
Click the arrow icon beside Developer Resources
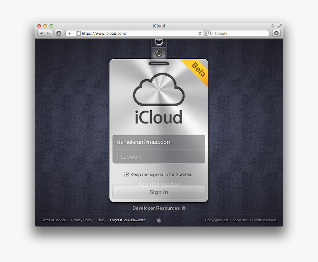click(x=184, y=208)
